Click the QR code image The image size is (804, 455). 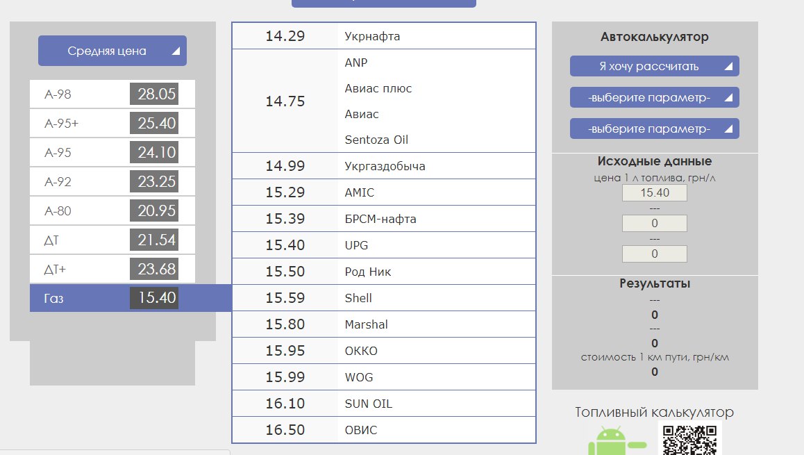pos(689,439)
